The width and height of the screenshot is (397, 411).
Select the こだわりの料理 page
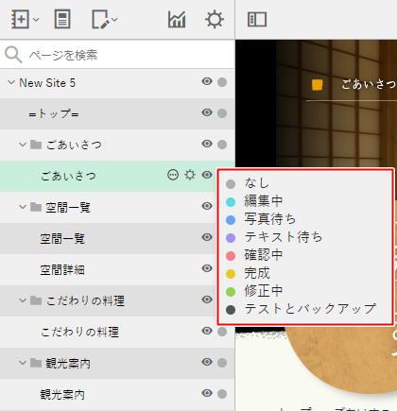[x=117, y=332]
